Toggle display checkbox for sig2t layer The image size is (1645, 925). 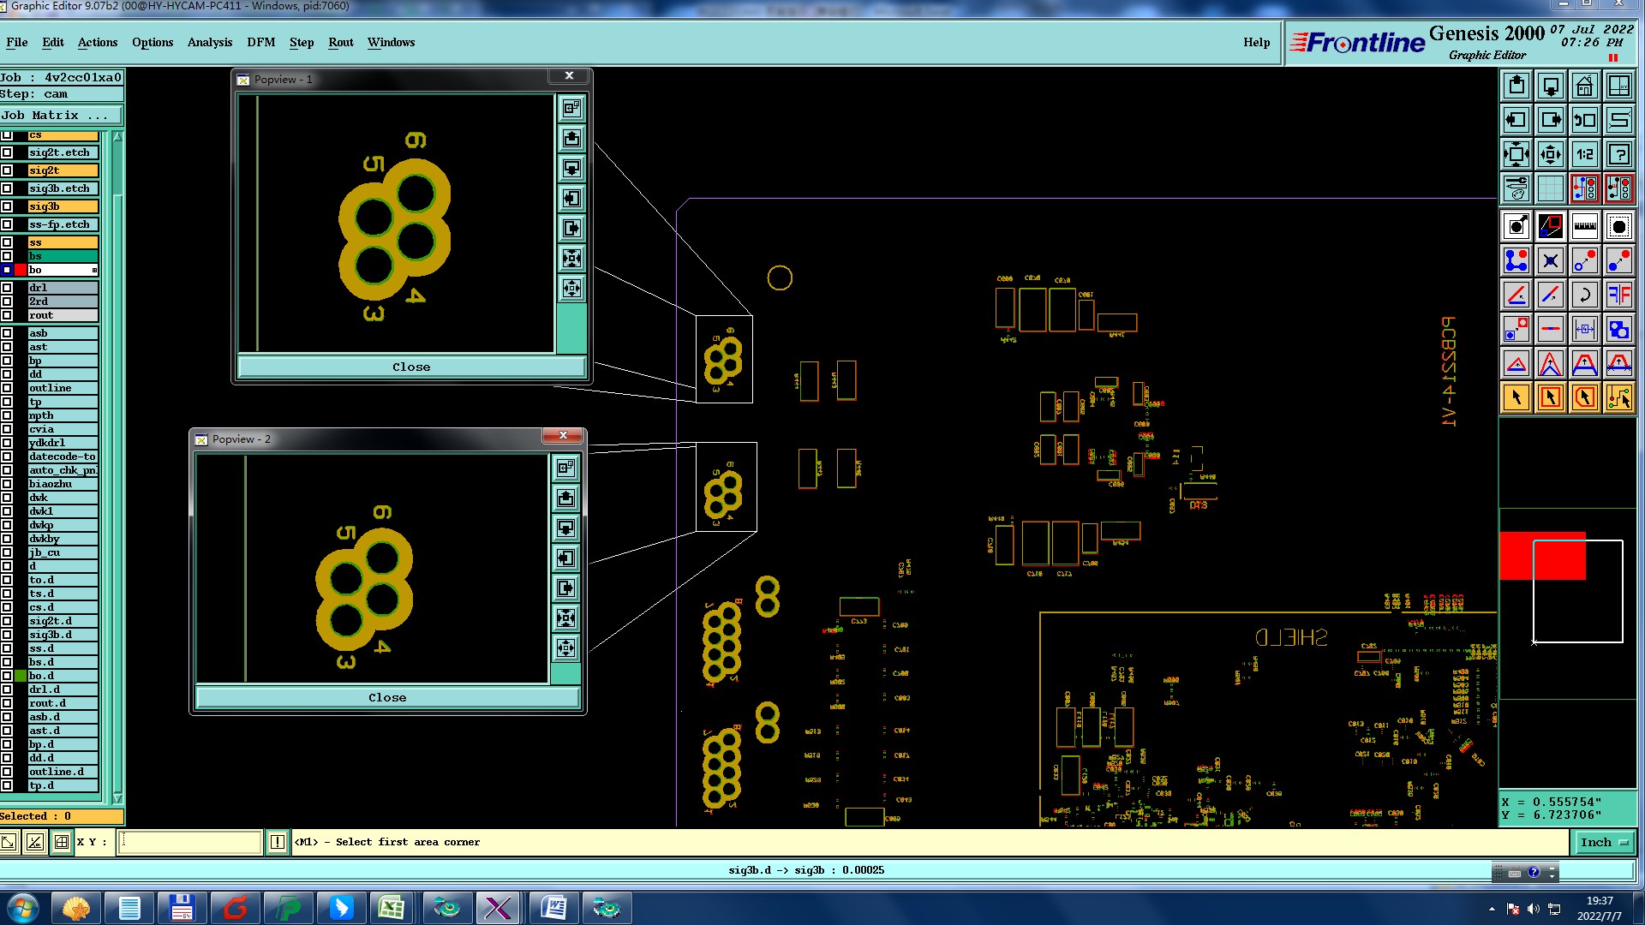coord(7,170)
